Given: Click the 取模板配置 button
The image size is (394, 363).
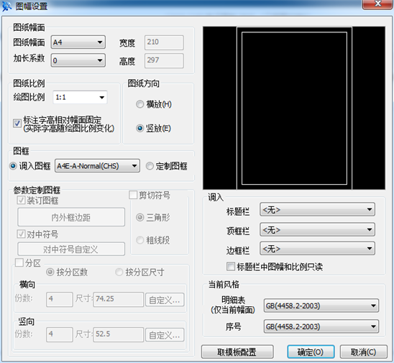Looking at the screenshot, I should point(237,351).
